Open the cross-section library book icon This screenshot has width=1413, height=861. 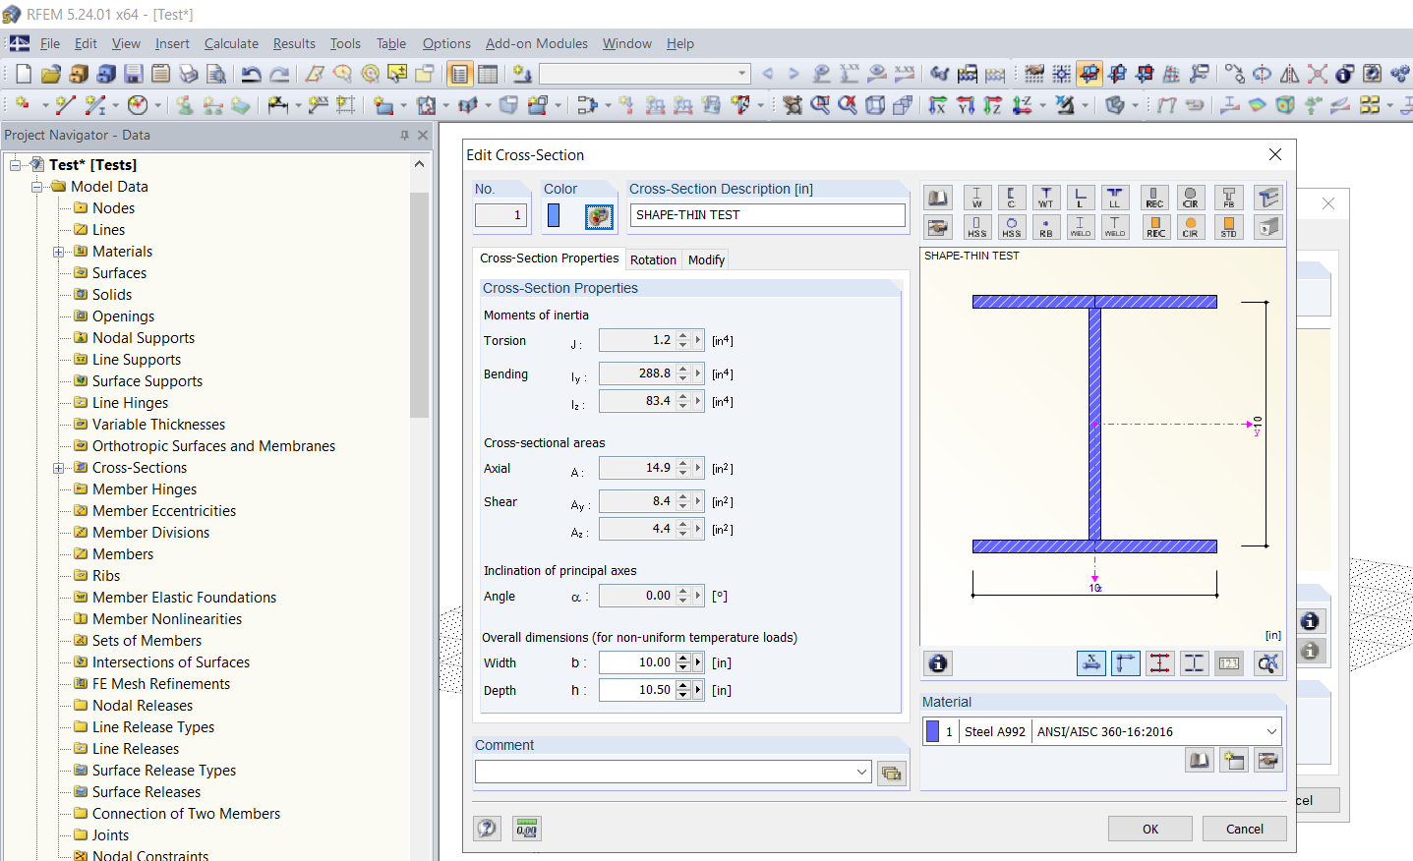937,197
